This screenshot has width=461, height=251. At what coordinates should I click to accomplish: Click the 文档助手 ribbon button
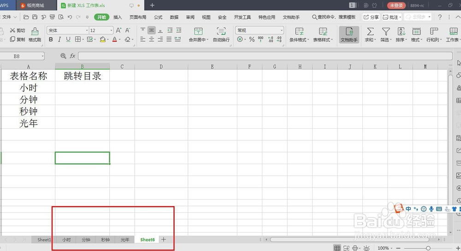(349, 34)
